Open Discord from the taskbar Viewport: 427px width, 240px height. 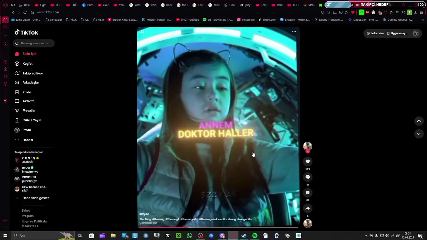(x=222, y=236)
